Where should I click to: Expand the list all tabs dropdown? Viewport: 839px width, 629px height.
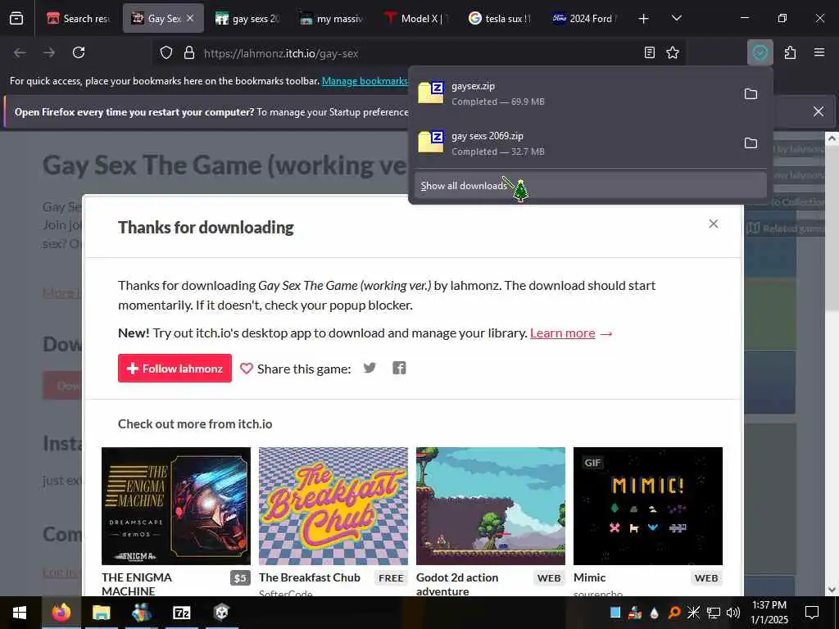tap(676, 19)
